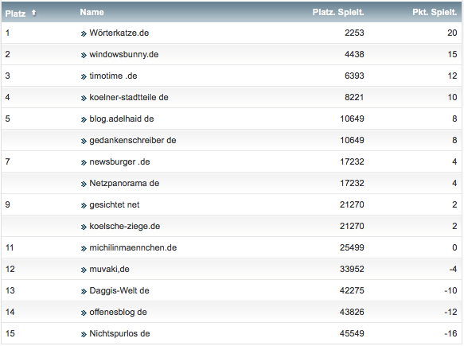Screen dimensions: 464x346
Task: Select the value 33952 in muvaki,de row
Action: [x=352, y=269]
